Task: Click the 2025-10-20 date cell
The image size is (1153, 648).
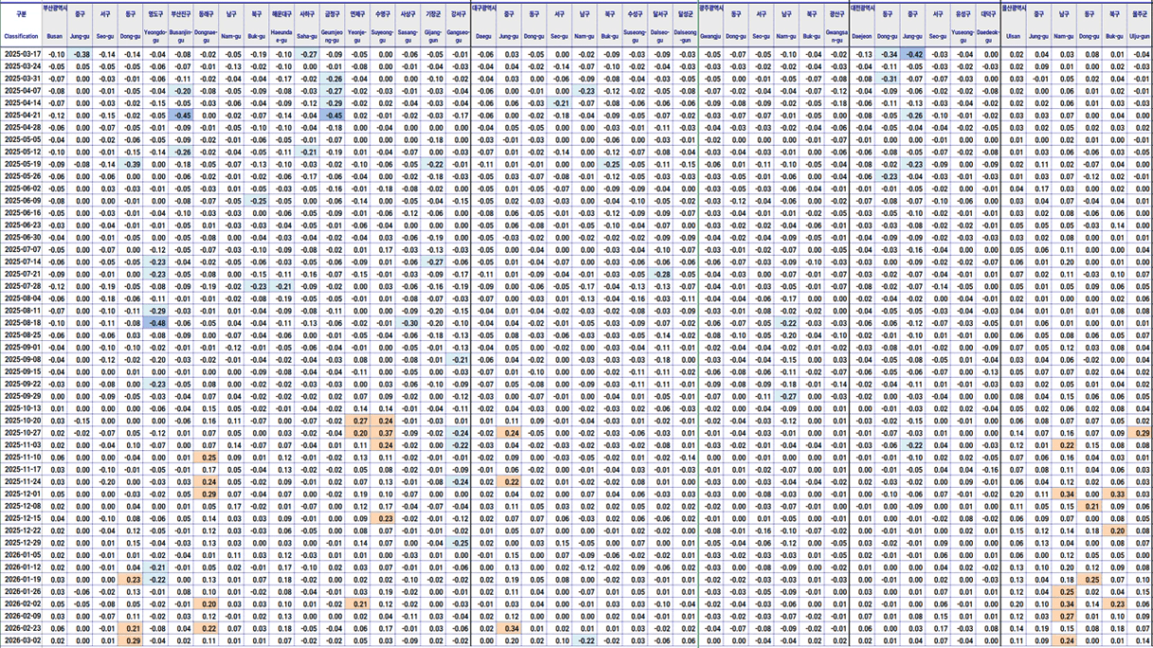Action: point(21,420)
